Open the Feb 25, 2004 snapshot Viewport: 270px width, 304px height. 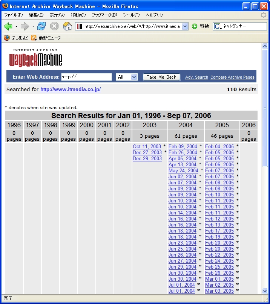point(183,153)
